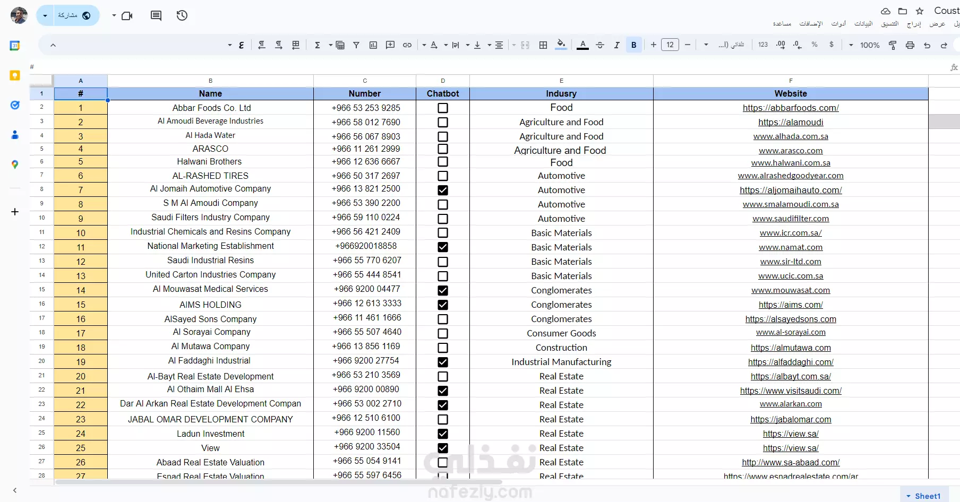Open the www.halwani.com.sa link
Image resolution: width=960 pixels, height=502 pixels.
791,163
